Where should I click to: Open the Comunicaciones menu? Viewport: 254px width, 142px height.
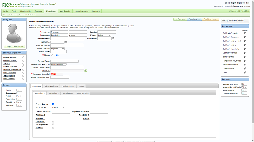(x=81, y=11)
